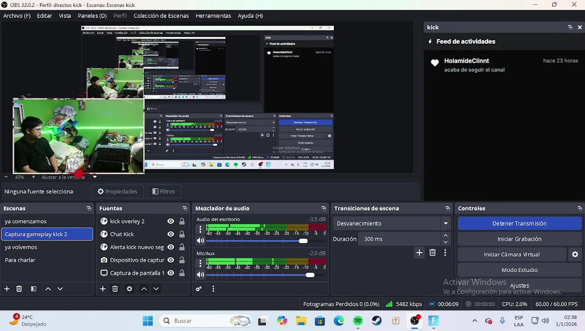Add a scene transition with plus

click(x=419, y=252)
